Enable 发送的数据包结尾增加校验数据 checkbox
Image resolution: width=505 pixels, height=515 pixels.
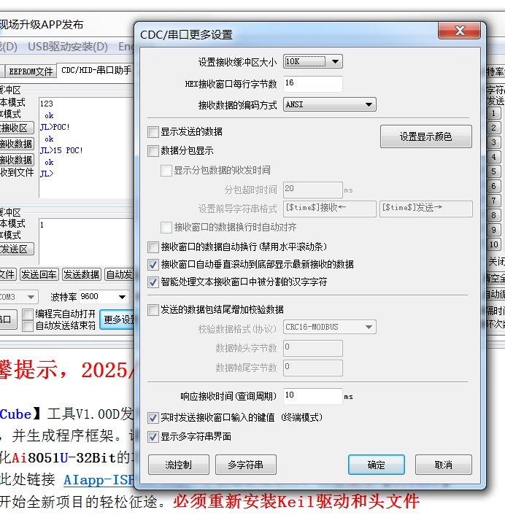153,310
